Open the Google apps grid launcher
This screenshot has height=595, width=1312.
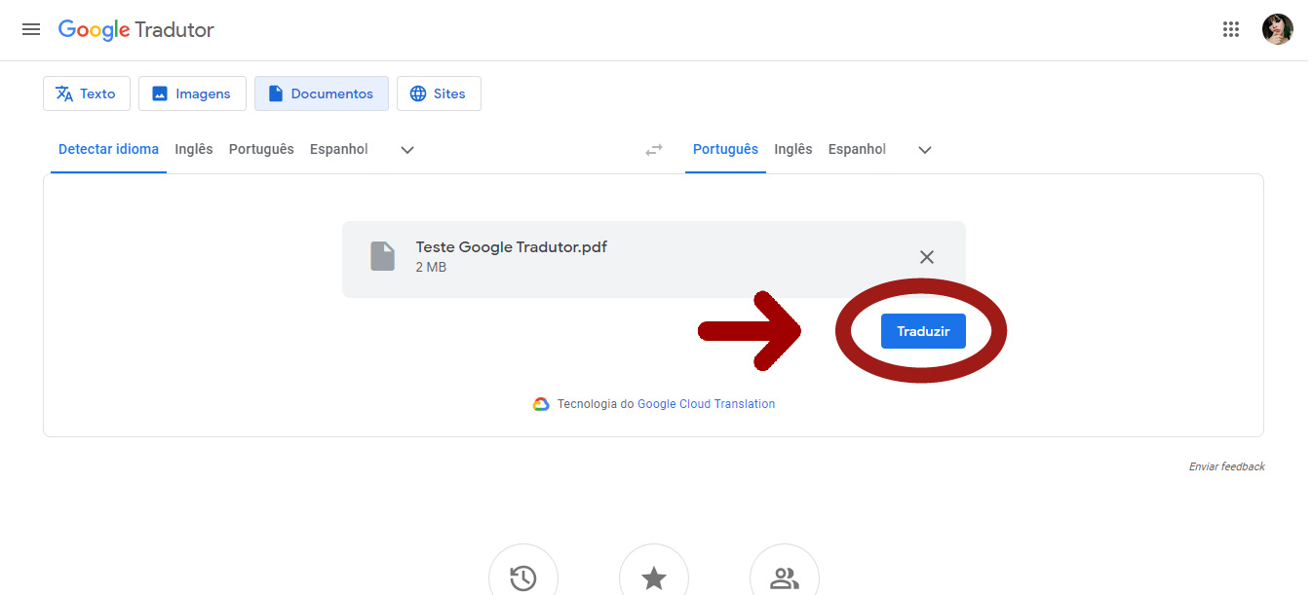tap(1230, 29)
